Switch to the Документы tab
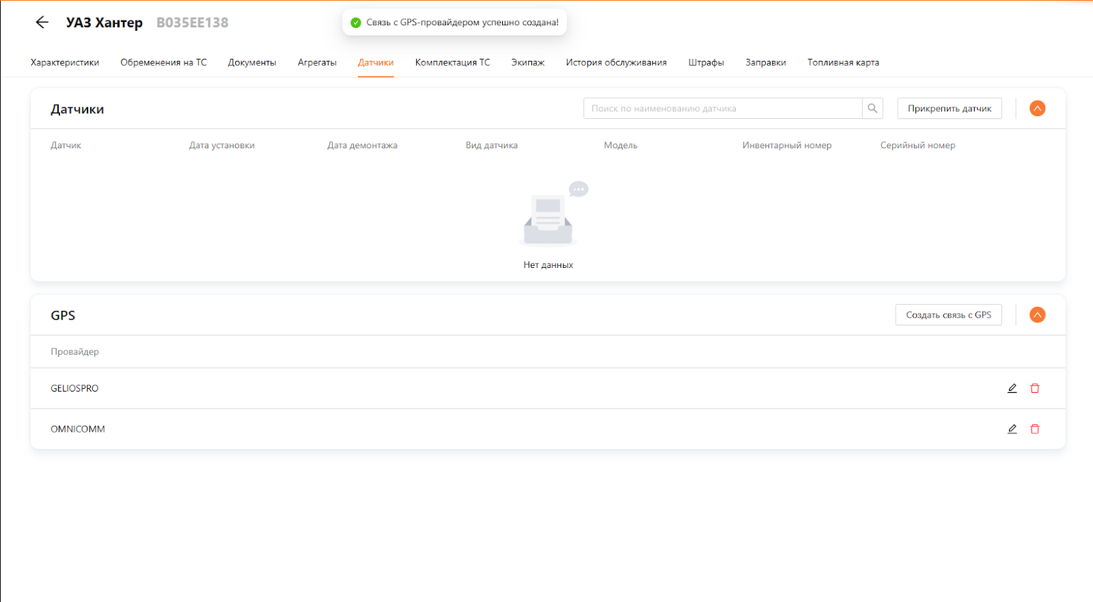 252,62
